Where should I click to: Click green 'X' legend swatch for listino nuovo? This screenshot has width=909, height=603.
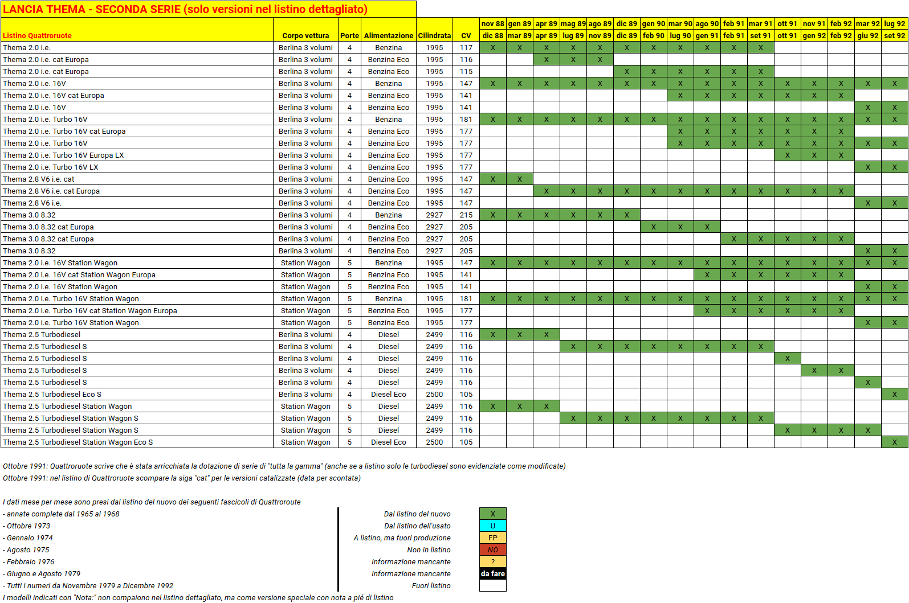click(493, 514)
